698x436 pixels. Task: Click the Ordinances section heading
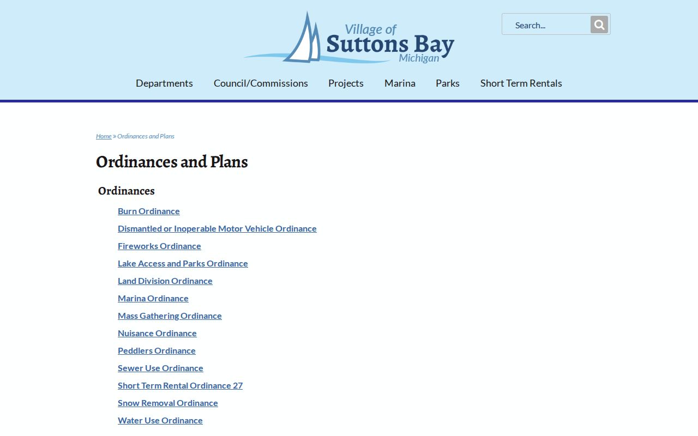point(127,191)
